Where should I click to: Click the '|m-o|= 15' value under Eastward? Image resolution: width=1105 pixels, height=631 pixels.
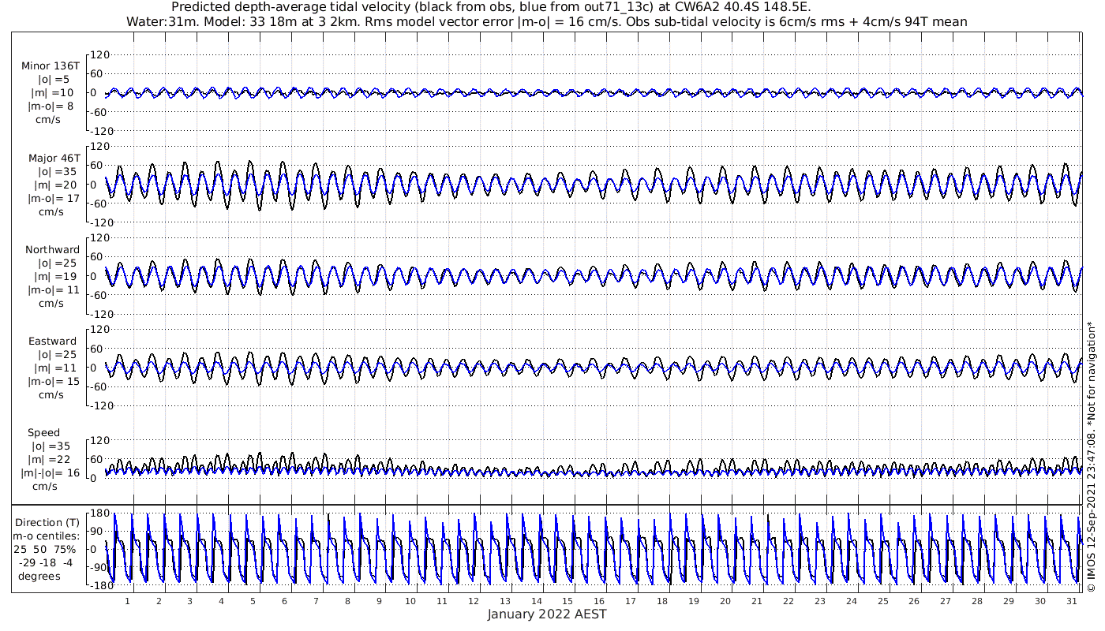tap(52, 381)
